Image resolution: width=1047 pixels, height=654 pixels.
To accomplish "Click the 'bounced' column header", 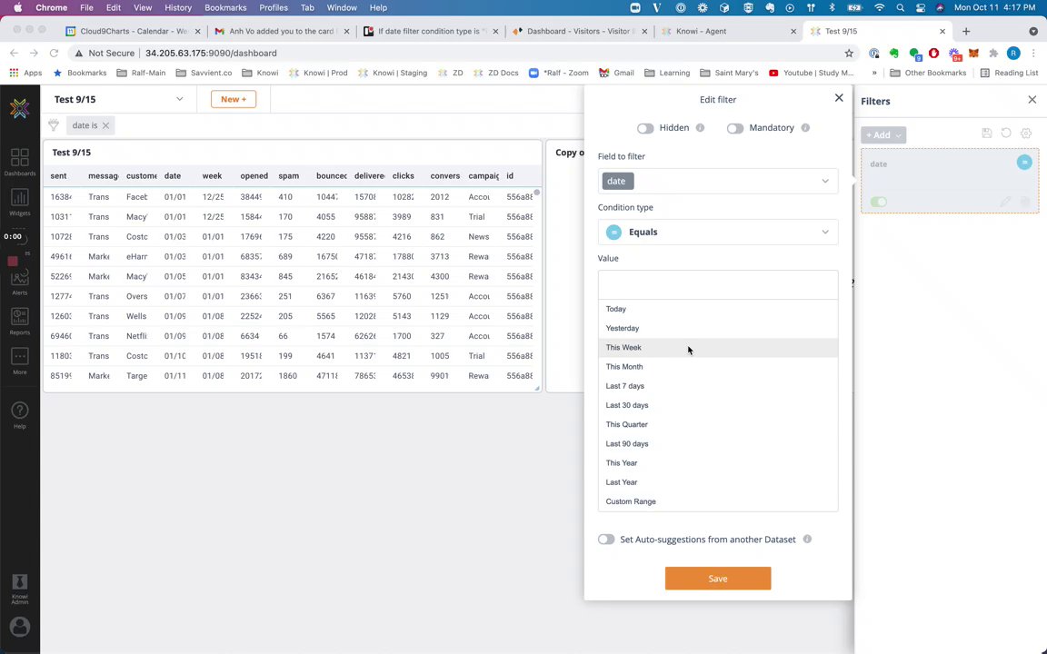I will click(332, 176).
